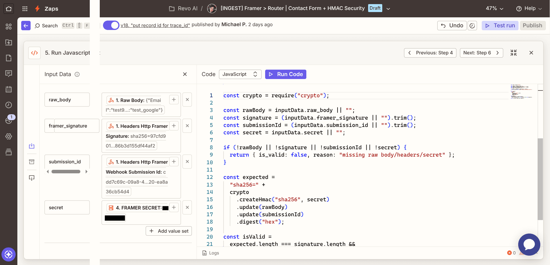This screenshot has height=265, width=550.
Task: Click the code minimap preview
Action: [x=521, y=92]
